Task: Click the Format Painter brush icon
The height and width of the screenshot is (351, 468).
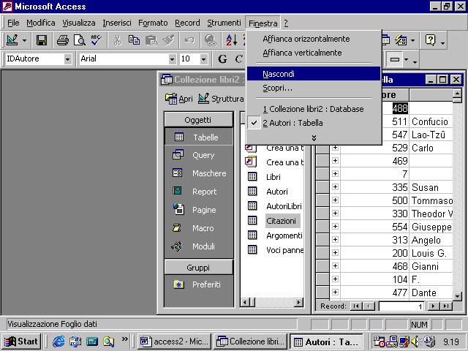Action: point(168,39)
